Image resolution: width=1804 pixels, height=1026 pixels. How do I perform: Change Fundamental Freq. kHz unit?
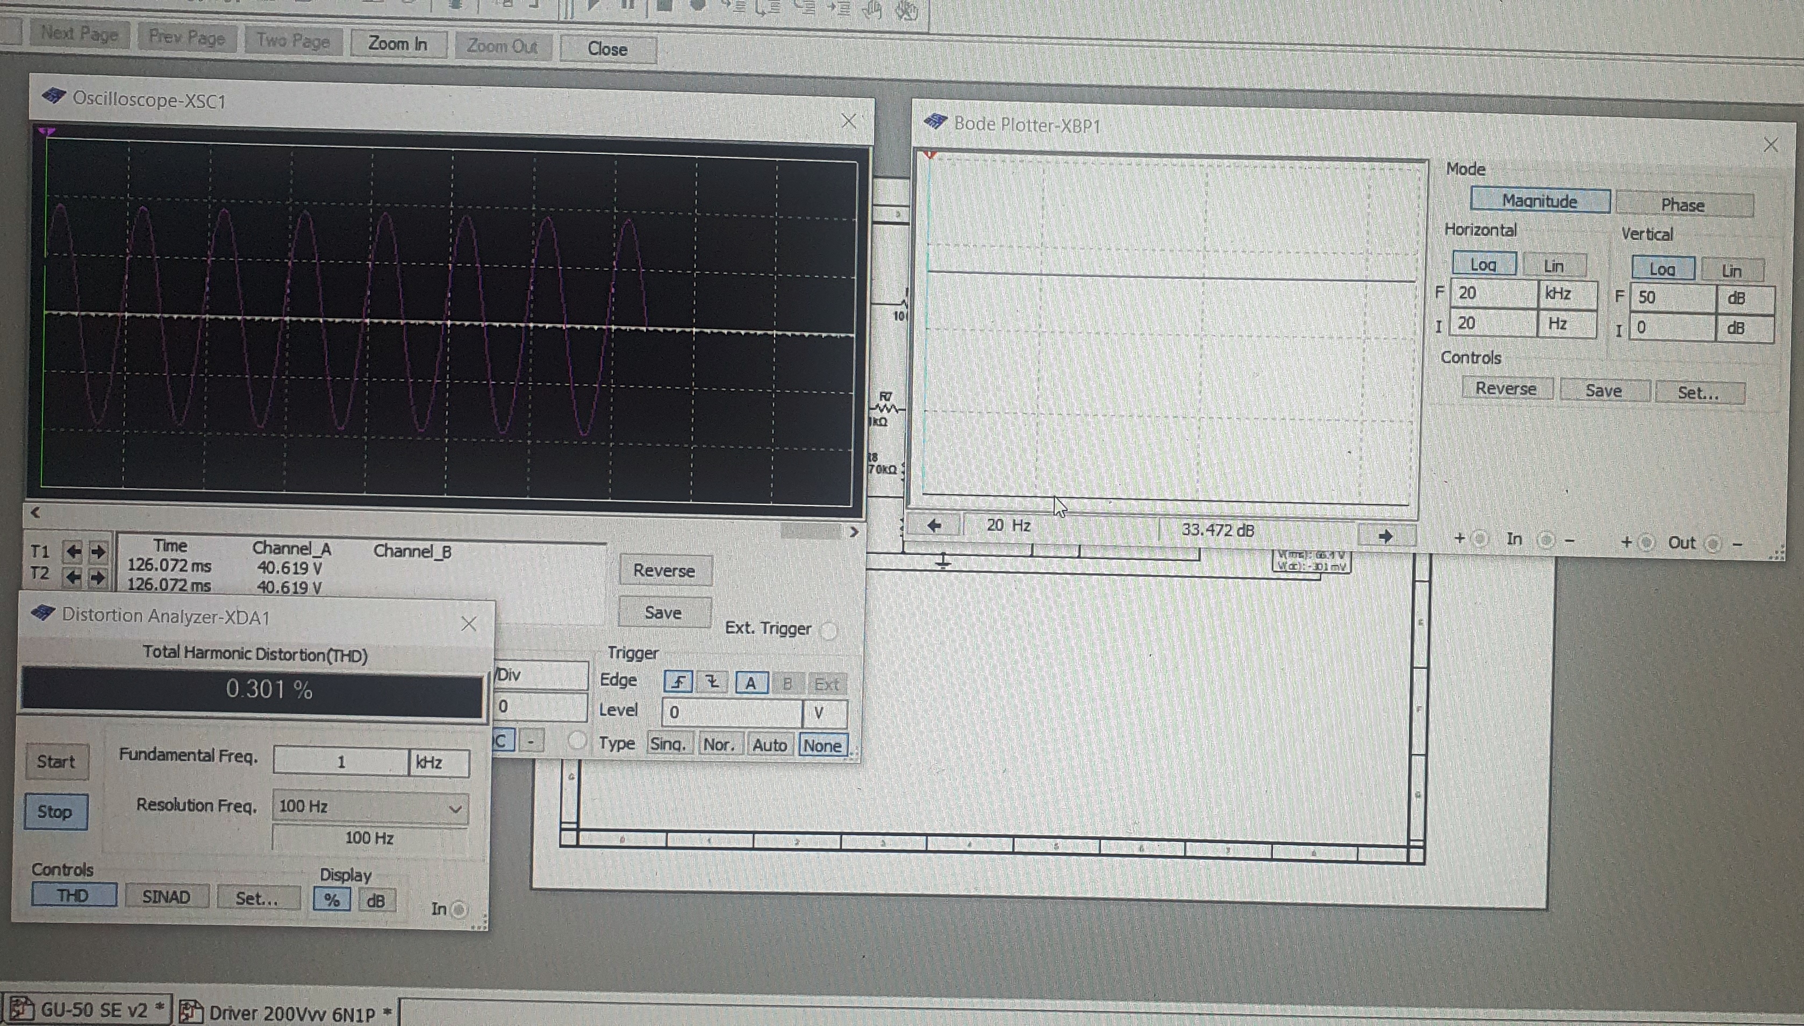[439, 763]
